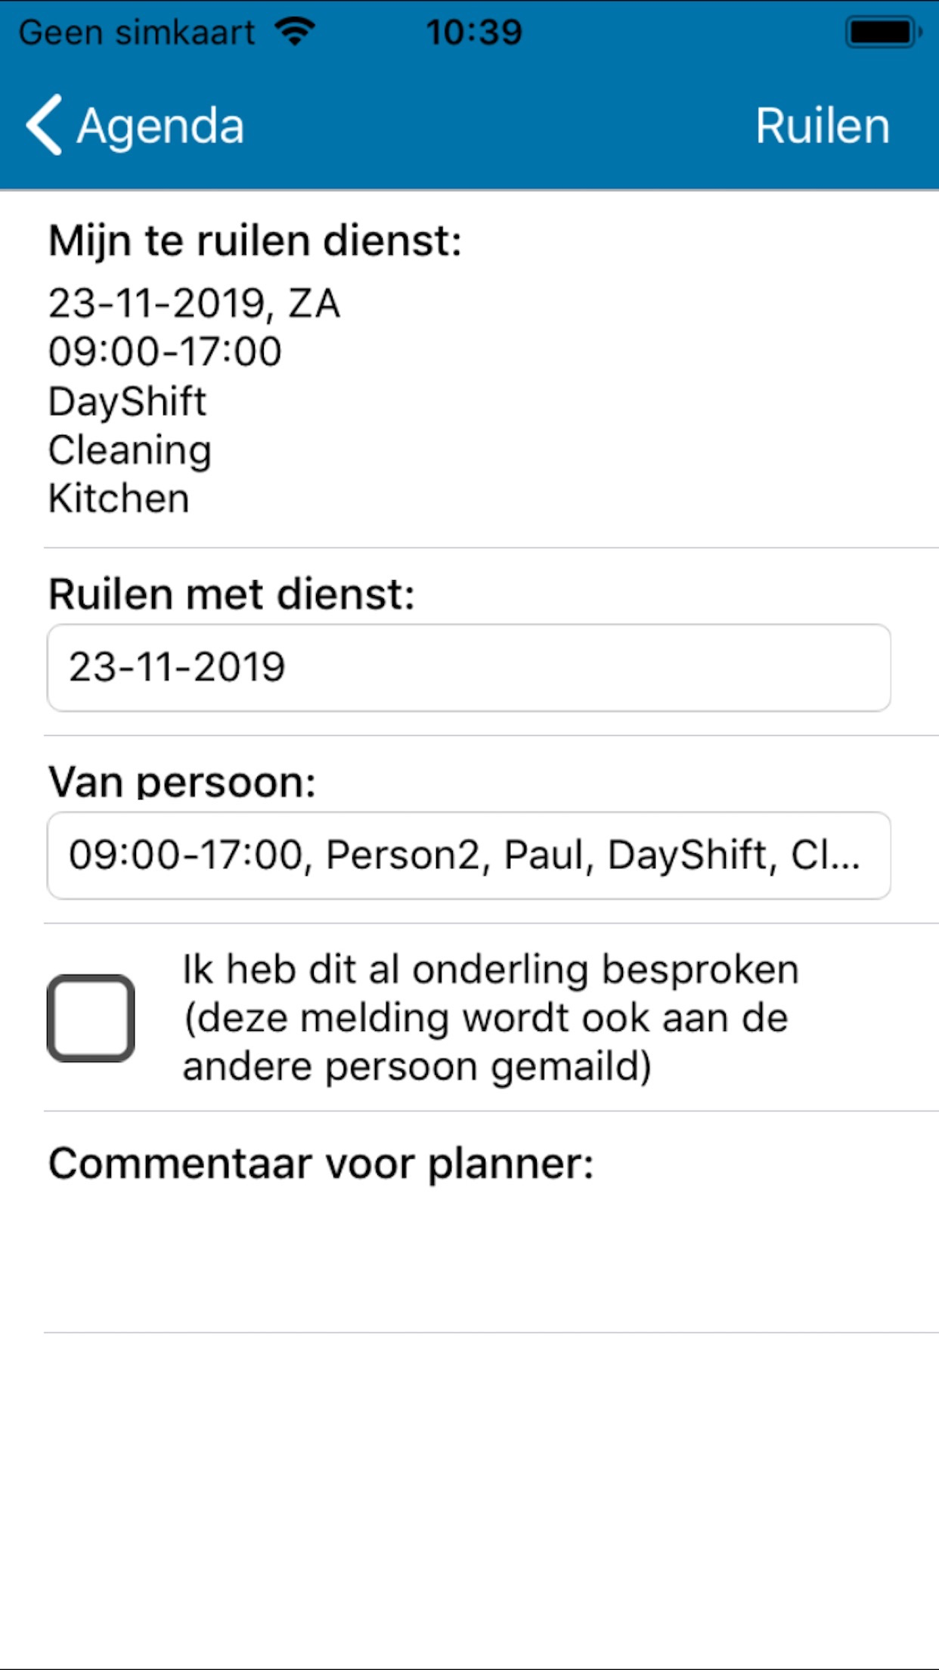Tap the 'DayShift' line in shift details
Viewport: 939px width, 1670px height.
pyautogui.click(x=127, y=401)
